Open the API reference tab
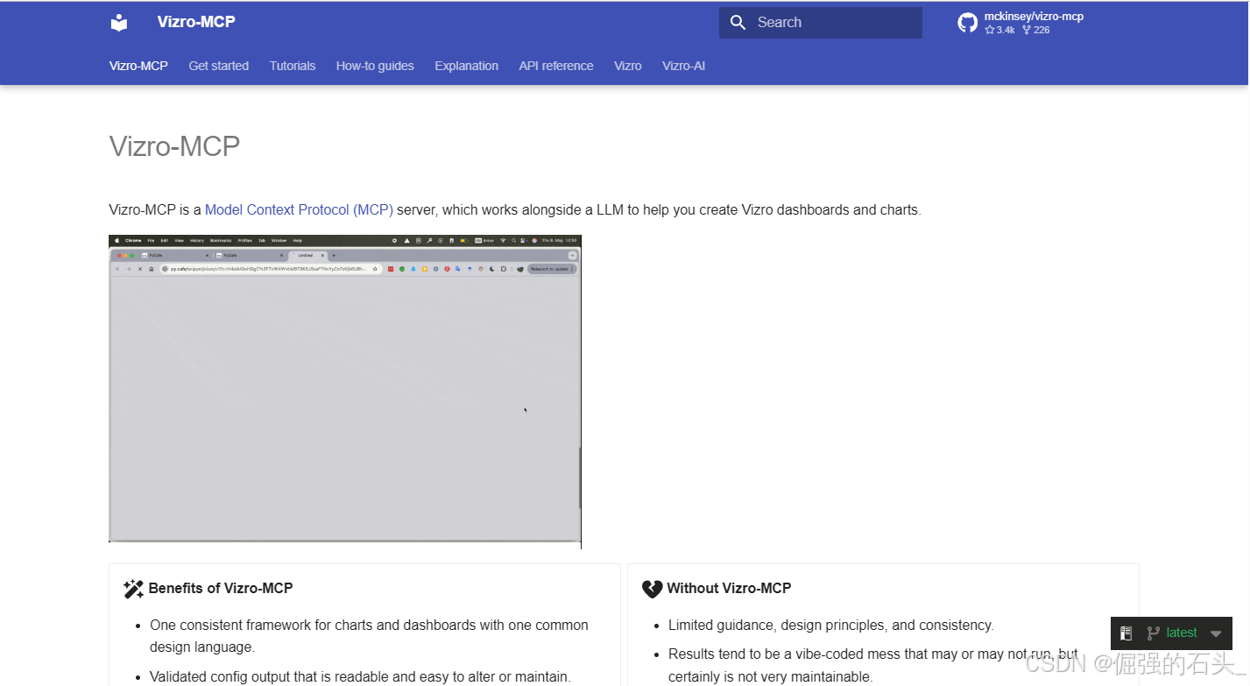The height and width of the screenshot is (686, 1250). click(556, 66)
